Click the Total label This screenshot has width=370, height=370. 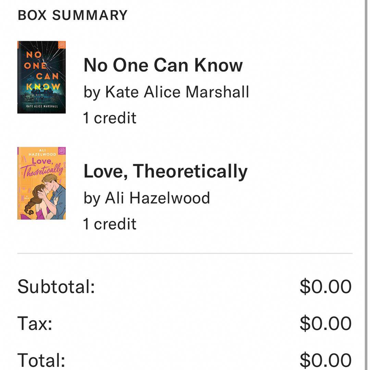[41, 360]
